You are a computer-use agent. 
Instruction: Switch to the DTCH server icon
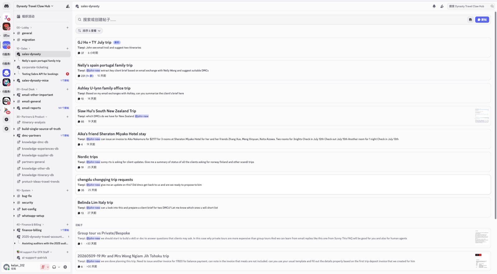[6, 45]
